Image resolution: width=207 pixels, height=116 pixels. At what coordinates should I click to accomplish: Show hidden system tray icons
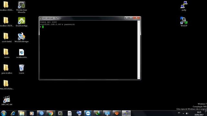coord(183,113)
